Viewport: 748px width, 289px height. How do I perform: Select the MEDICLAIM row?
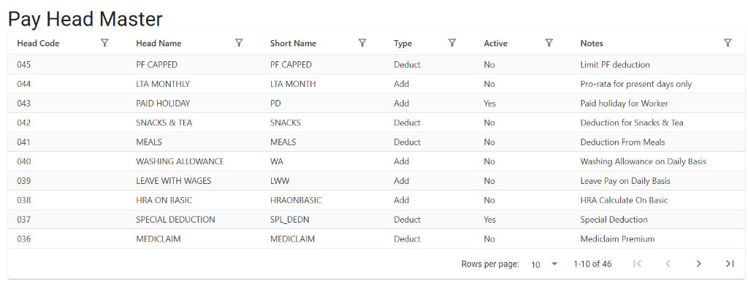pos(376,239)
